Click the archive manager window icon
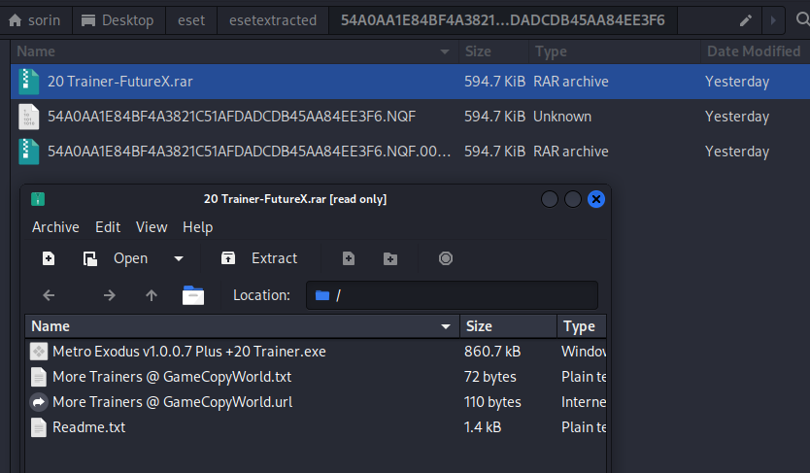 click(38, 199)
